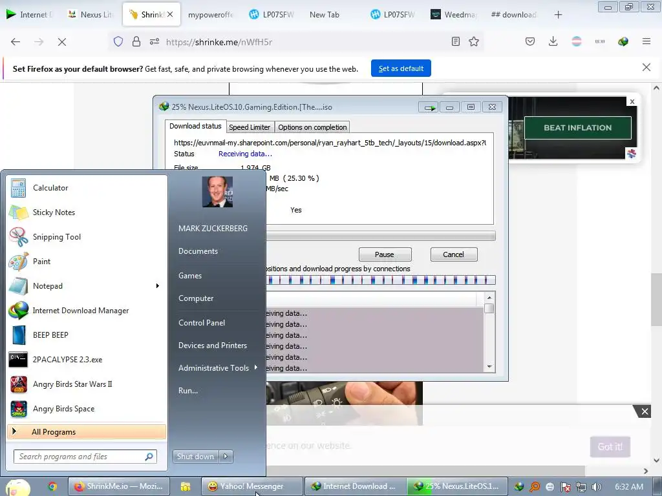Open volume control in system tray

click(596, 487)
